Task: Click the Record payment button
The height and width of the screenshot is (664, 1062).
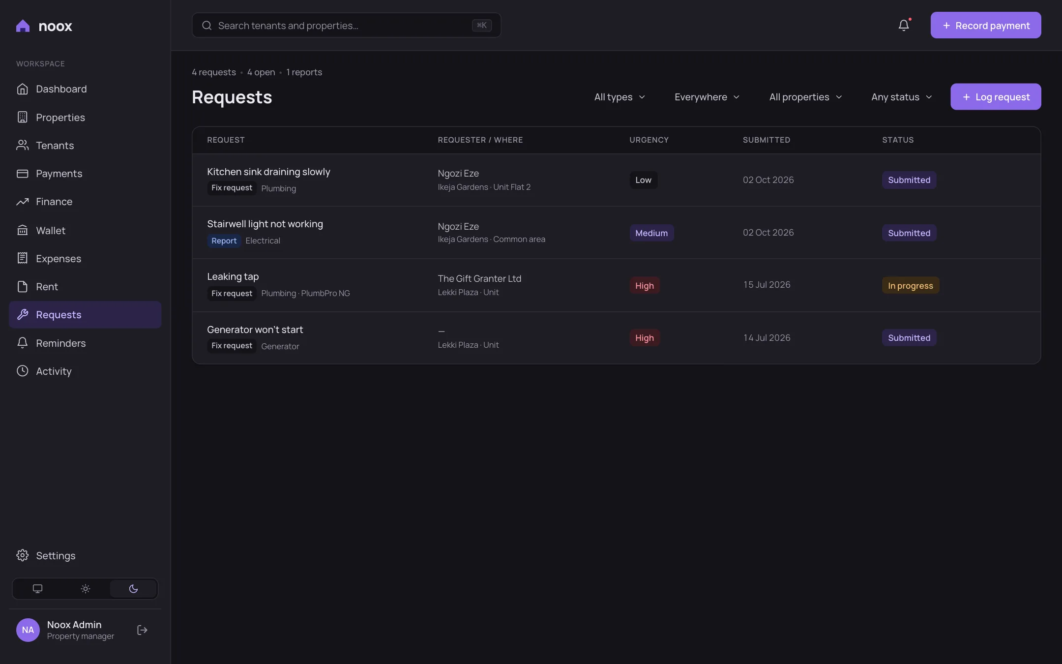Action: coord(986,25)
